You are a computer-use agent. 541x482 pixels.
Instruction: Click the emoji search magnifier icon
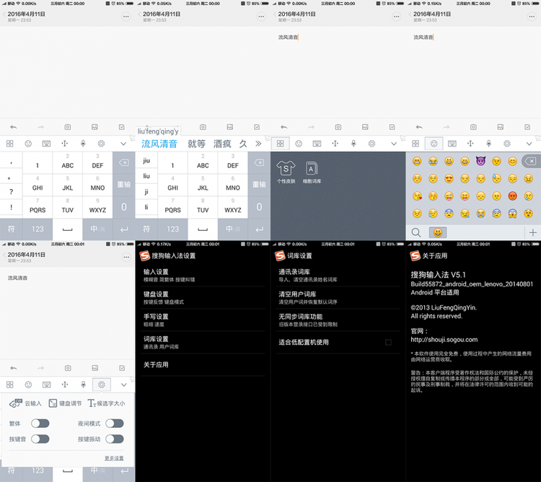(x=416, y=232)
